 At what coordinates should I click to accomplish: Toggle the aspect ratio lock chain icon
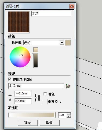click(39, 98)
